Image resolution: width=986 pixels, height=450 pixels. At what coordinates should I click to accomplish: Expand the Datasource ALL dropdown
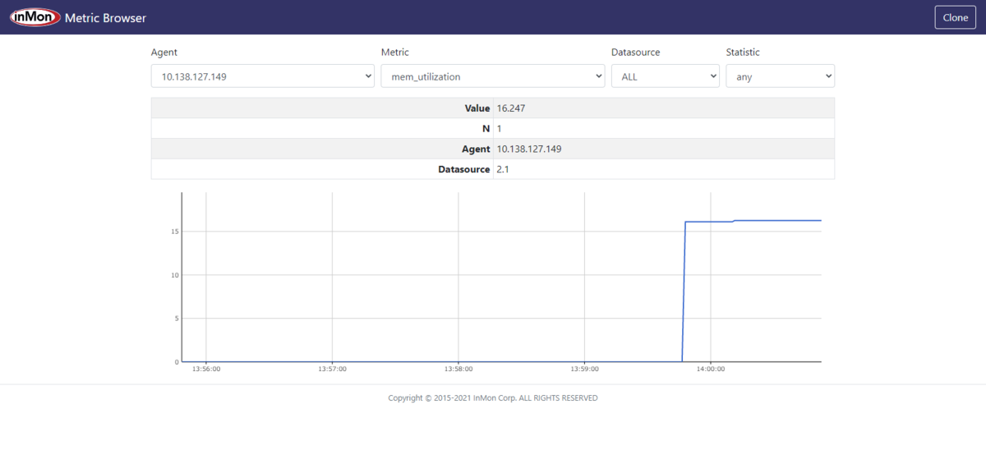(x=666, y=76)
